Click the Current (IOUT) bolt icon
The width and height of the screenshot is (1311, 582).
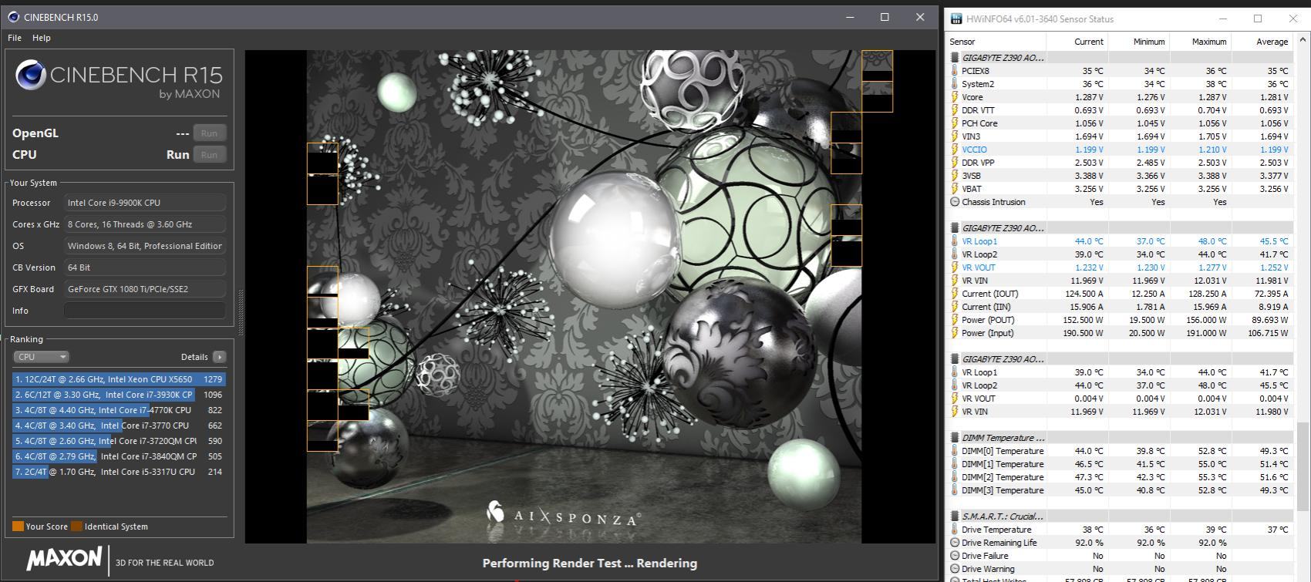(x=955, y=294)
